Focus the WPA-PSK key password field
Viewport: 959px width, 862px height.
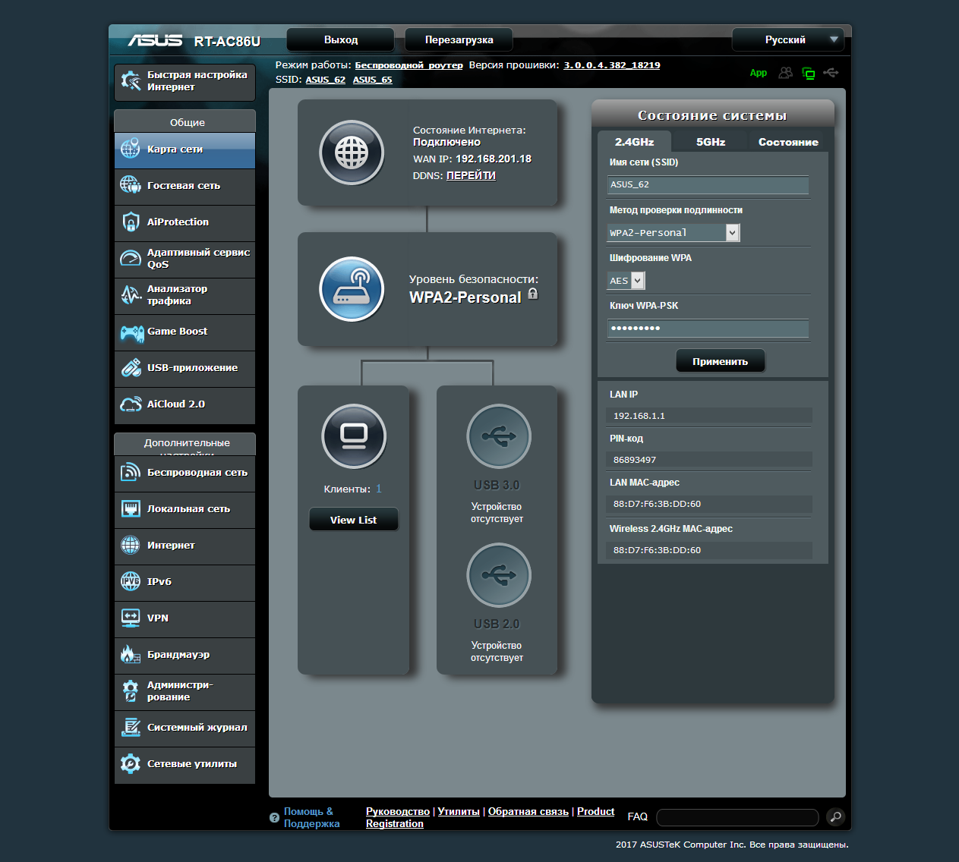(x=708, y=329)
